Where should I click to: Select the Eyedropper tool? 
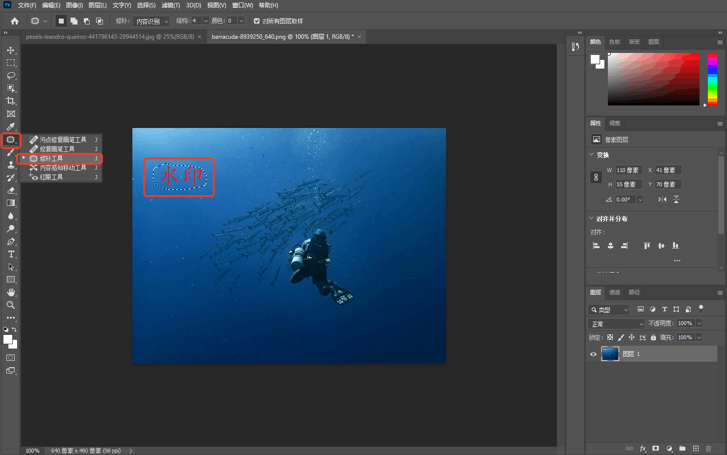(11, 126)
